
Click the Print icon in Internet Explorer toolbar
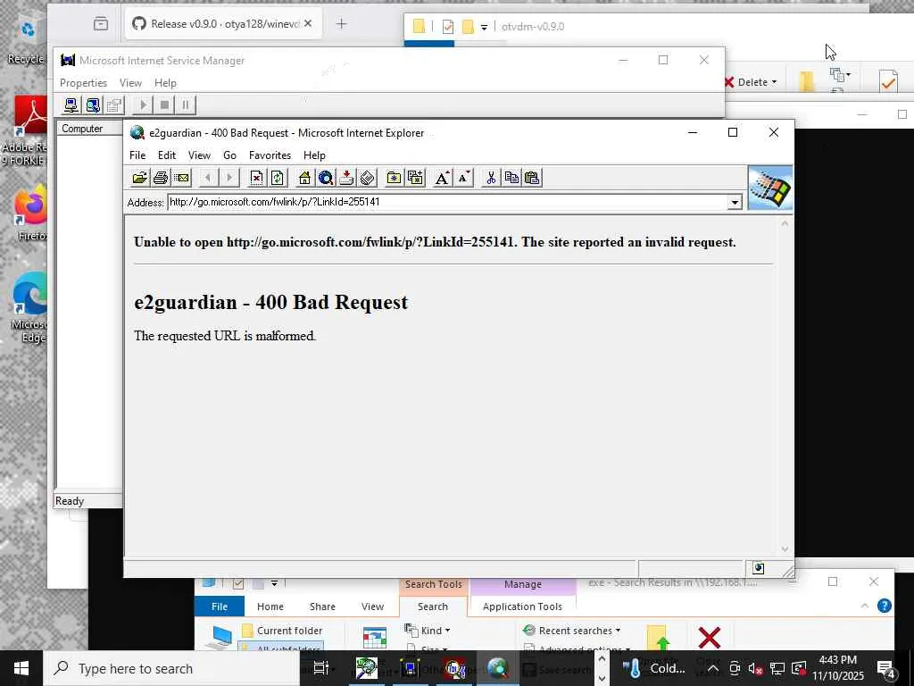[161, 178]
